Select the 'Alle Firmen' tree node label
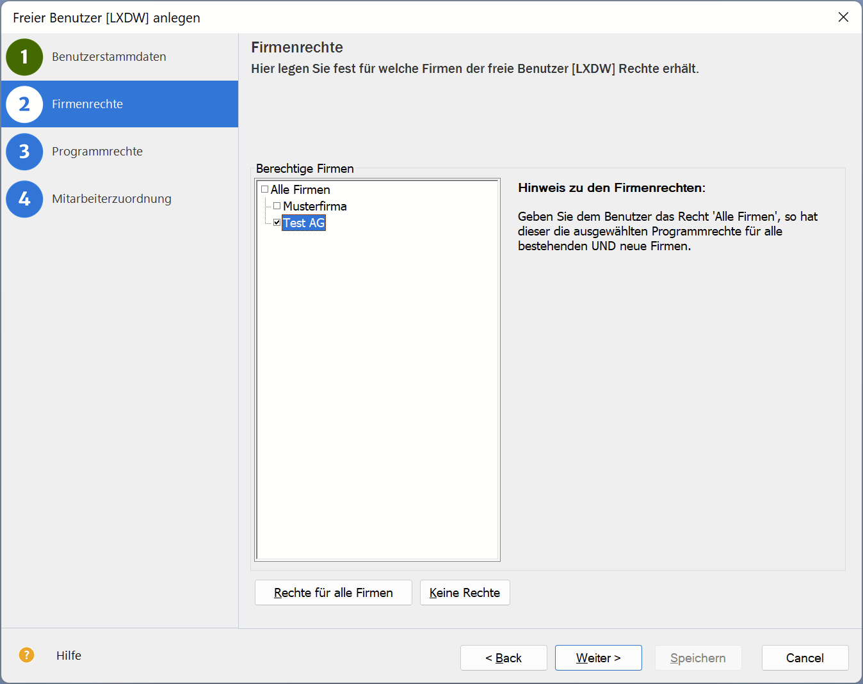Image resolution: width=863 pixels, height=684 pixels. pyautogui.click(x=300, y=189)
